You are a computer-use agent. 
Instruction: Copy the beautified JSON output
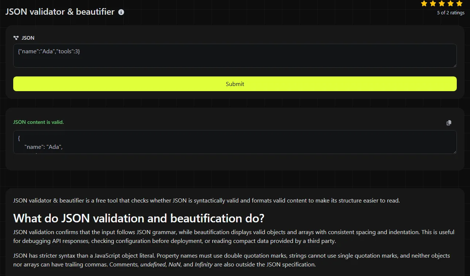(449, 123)
